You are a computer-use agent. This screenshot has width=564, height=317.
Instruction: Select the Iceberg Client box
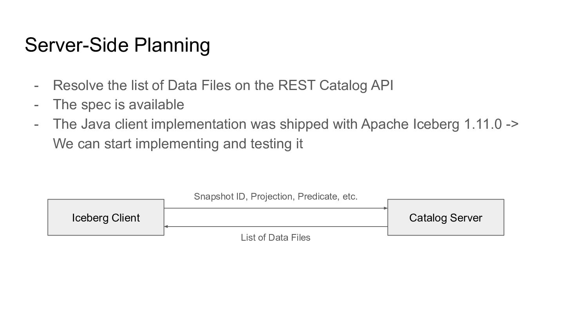(106, 217)
